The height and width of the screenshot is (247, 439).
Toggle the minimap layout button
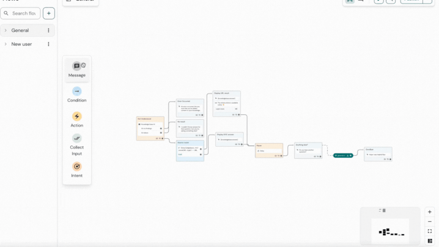430,241
